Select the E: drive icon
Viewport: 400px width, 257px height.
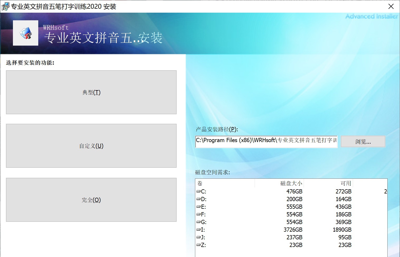198,207
